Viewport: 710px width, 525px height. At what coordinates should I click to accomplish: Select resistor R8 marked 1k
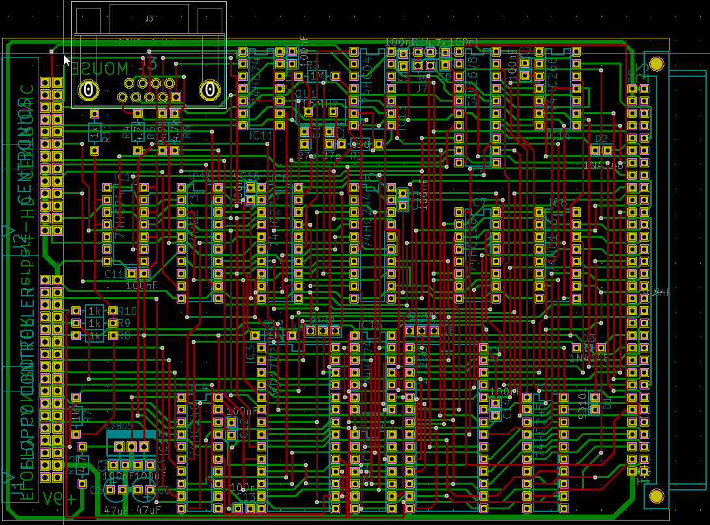95,336
